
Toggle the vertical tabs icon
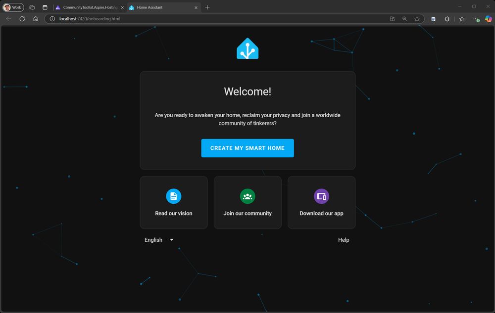(45, 7)
